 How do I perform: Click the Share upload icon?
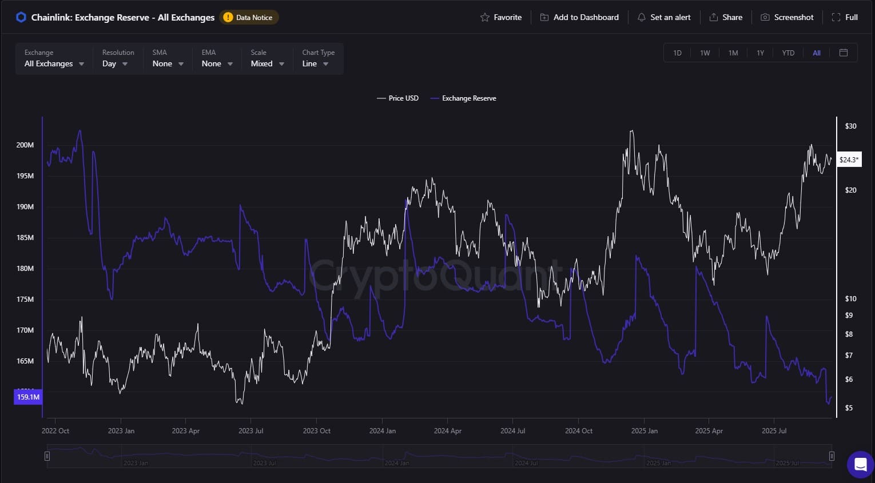pos(714,17)
